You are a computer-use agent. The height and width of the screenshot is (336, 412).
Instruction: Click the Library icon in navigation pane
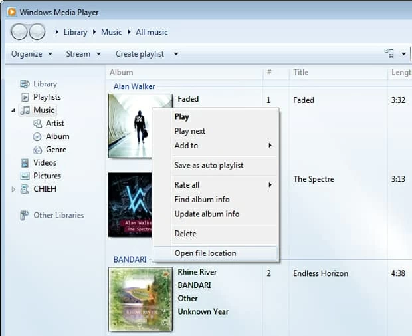click(x=25, y=84)
